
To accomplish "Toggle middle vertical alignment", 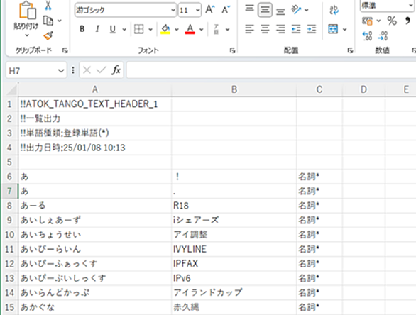I will 265,10.
